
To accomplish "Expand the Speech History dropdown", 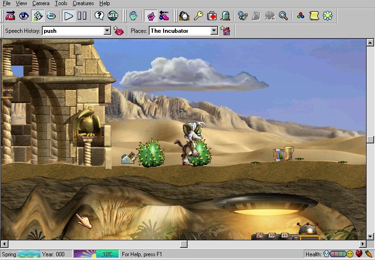I will pos(107,31).
